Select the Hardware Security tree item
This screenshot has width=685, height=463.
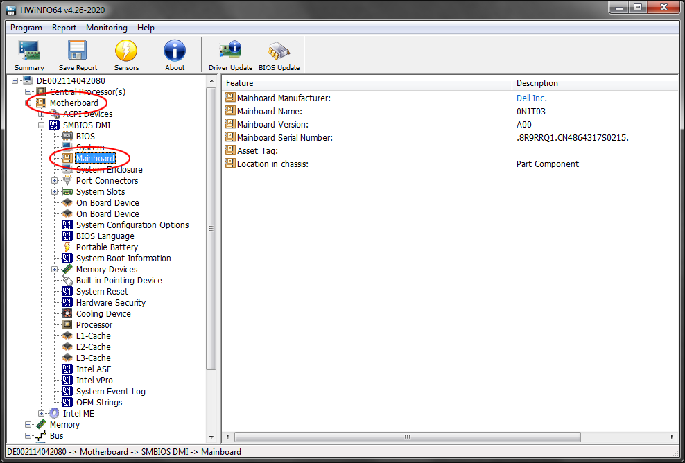110,303
